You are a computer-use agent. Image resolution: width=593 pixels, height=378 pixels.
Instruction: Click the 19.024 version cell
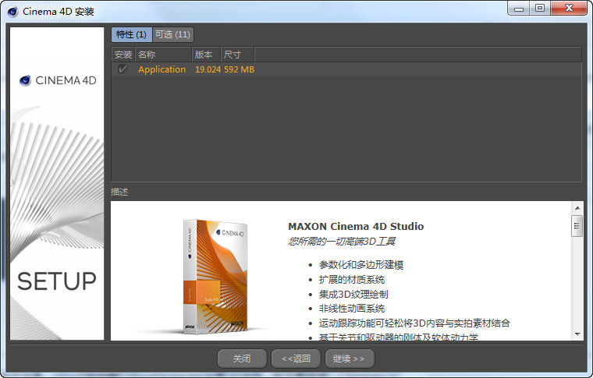pos(208,69)
